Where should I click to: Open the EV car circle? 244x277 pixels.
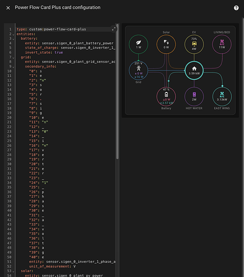(x=194, y=44)
